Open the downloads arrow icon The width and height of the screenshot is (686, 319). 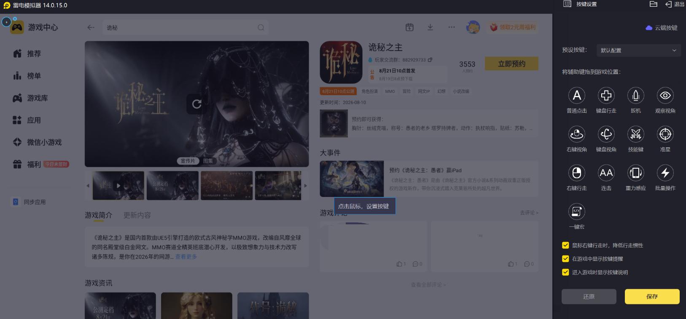coord(430,27)
